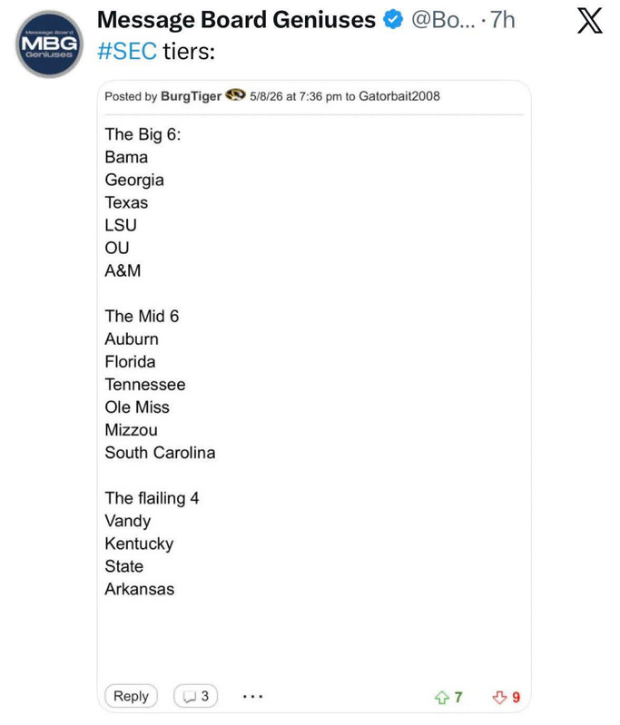Viewport: 620px width, 725px height.
Task: Click the downvote count 9
Action: click(516, 697)
